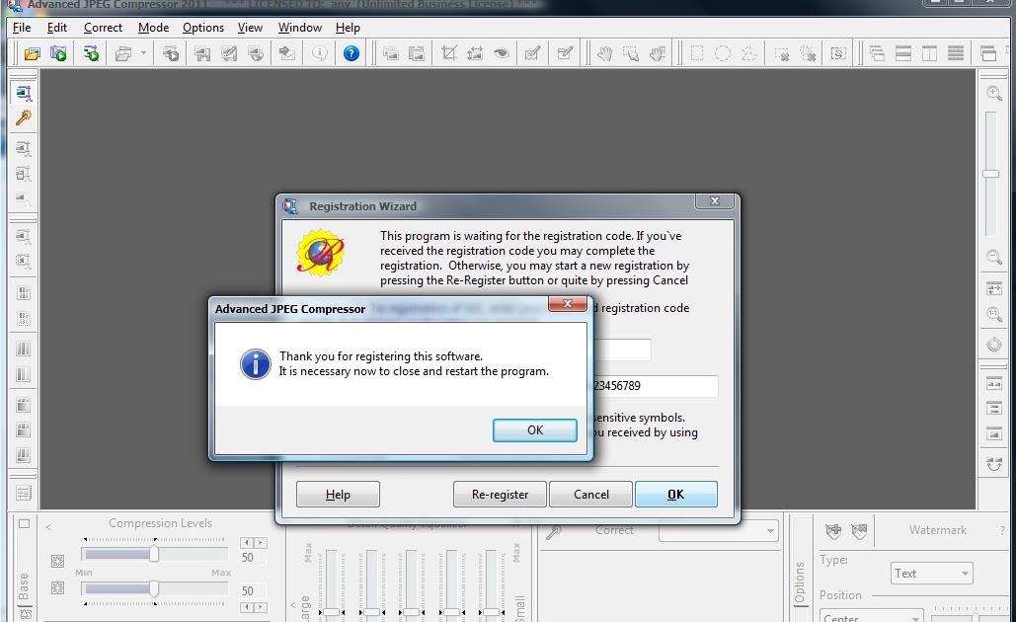This screenshot has height=622, width=1016.
Task: Click the tile windows vertically toolbar icon
Action: [929, 53]
